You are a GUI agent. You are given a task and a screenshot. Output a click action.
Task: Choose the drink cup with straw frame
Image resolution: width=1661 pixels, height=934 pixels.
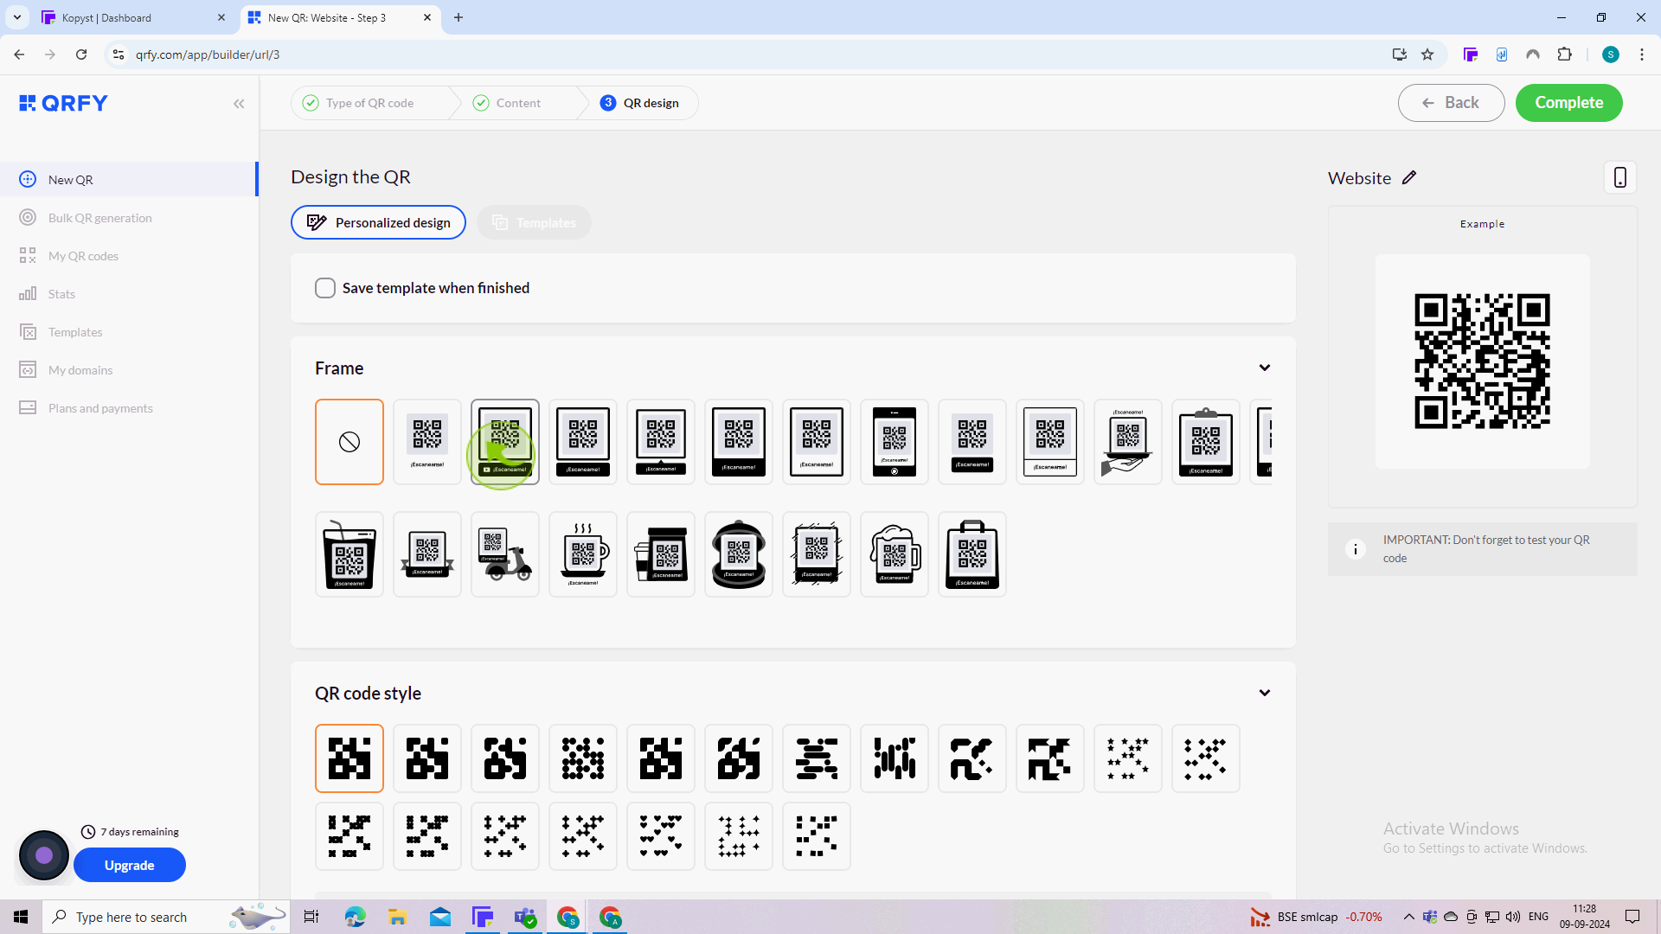coord(350,554)
